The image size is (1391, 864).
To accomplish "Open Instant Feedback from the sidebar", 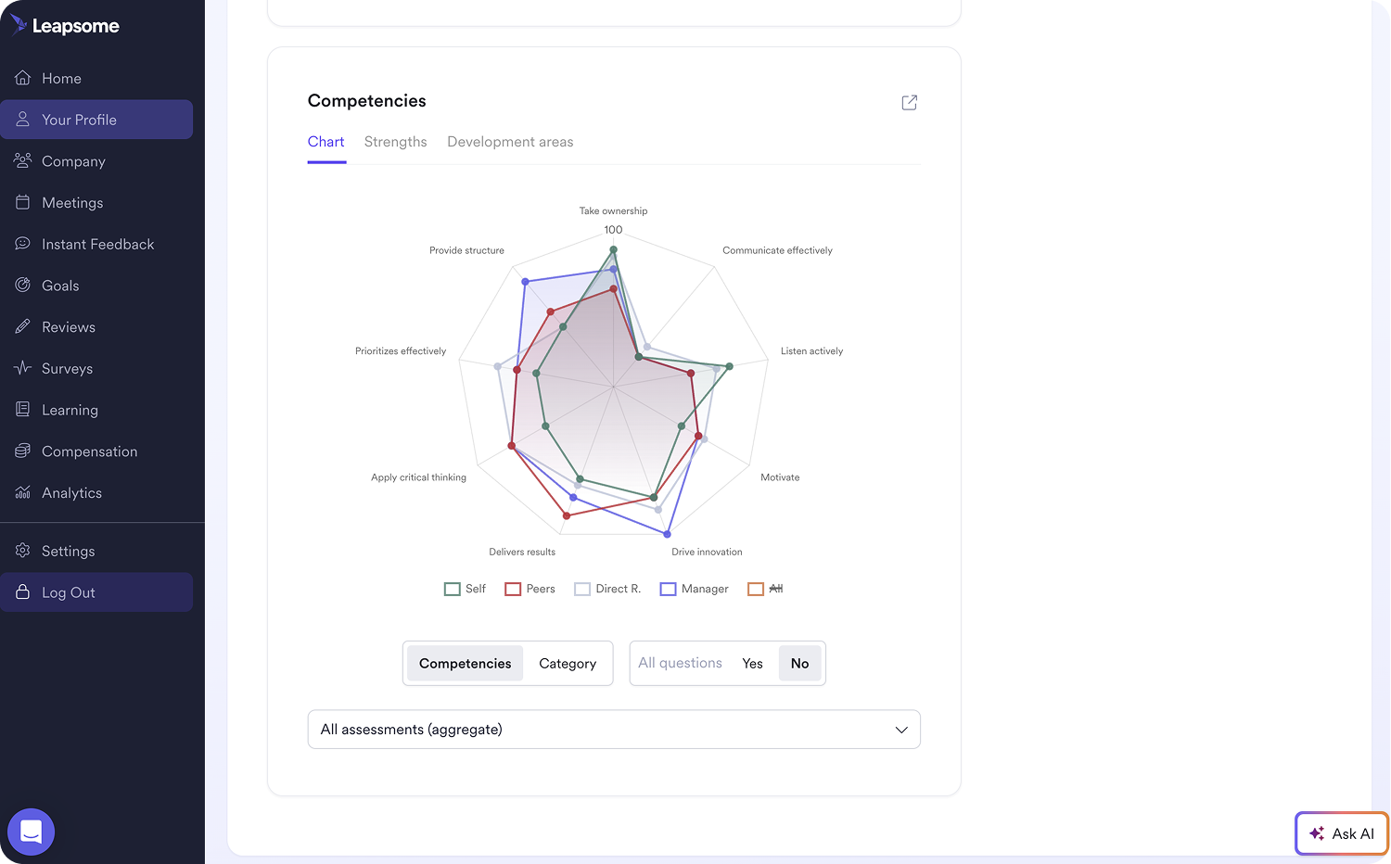I will click(96, 243).
